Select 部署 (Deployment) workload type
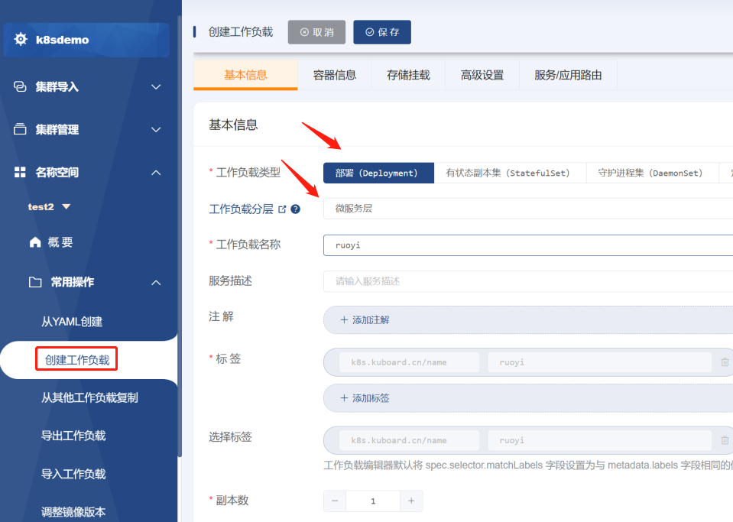The height and width of the screenshot is (522, 733). 378,173
